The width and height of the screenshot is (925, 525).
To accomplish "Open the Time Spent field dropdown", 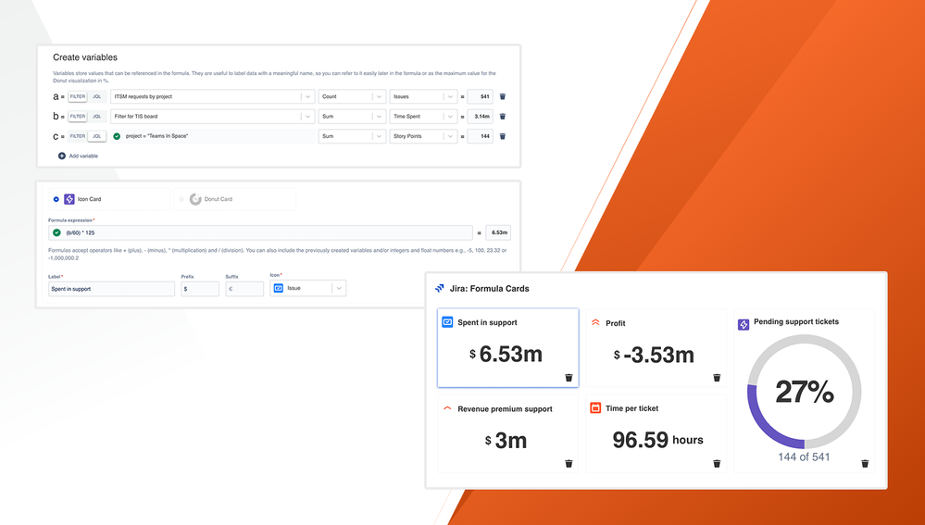I will point(423,117).
